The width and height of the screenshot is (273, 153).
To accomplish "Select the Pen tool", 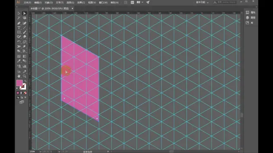I will pyautogui.click(x=19, y=23).
